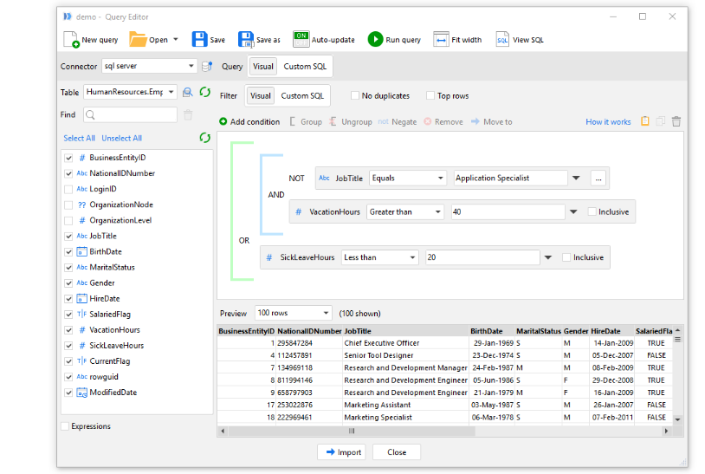Open the Preview 100 rows dropdown
This screenshot has width=705, height=474.
294,313
